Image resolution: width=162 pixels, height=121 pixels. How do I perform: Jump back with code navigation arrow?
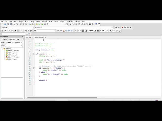click(116, 27)
